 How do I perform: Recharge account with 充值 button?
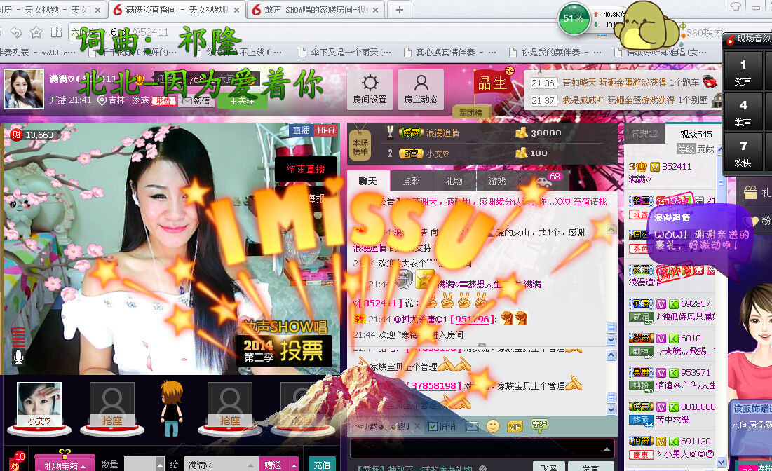322,465
